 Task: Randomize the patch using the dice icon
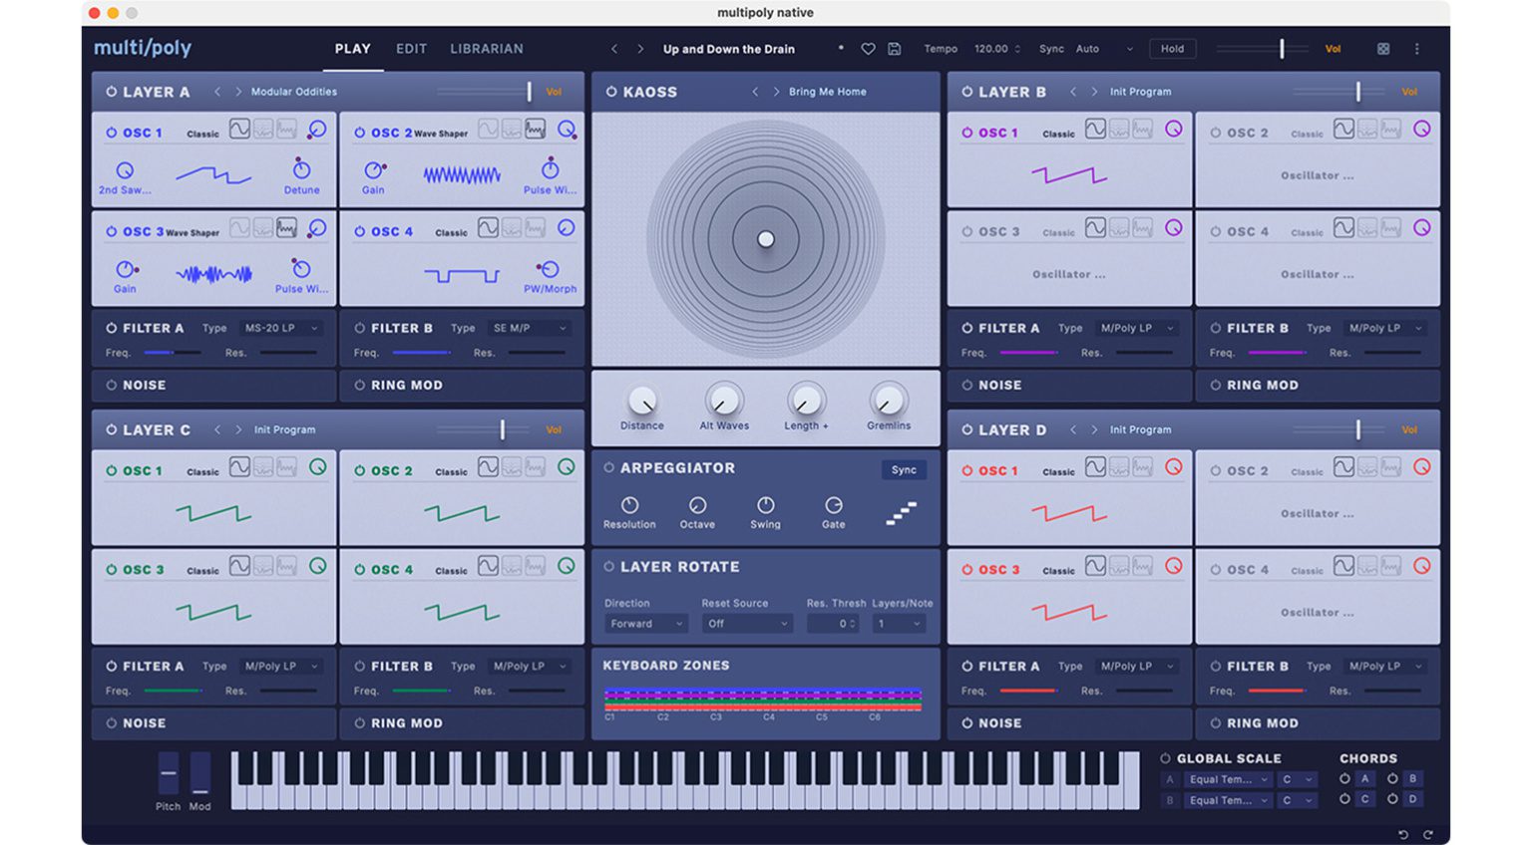point(1384,48)
